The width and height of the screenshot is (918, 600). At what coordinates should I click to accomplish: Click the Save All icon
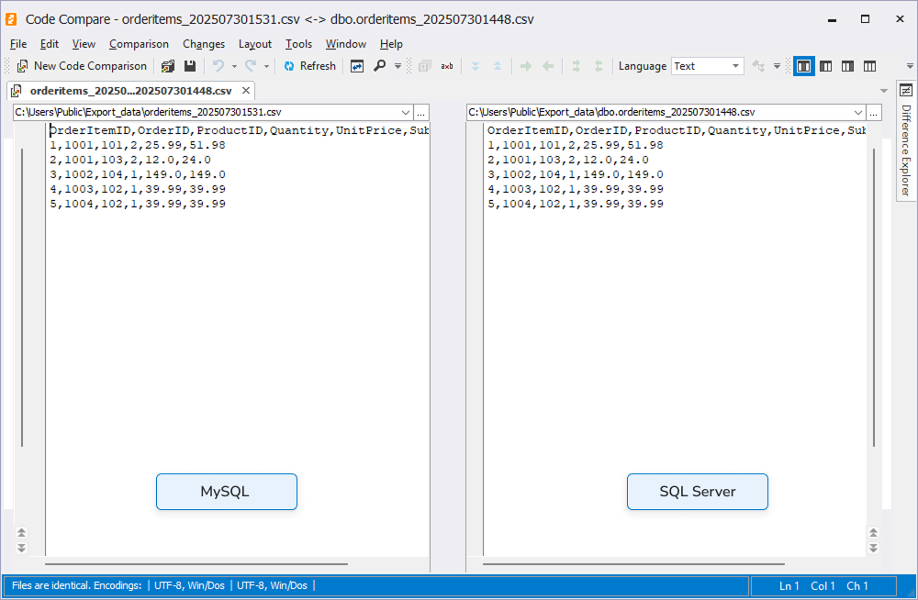point(168,66)
